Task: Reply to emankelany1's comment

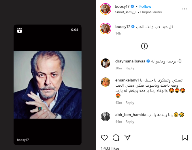Action: click(130, 103)
